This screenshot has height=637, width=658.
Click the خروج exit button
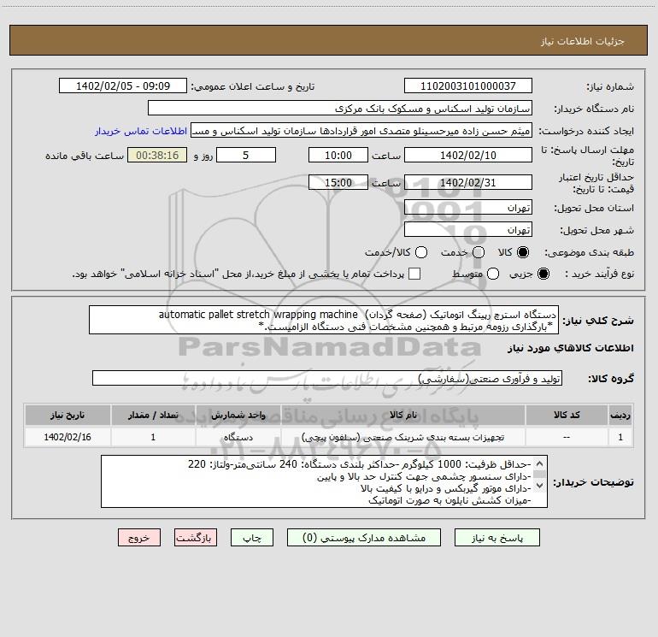tap(139, 538)
